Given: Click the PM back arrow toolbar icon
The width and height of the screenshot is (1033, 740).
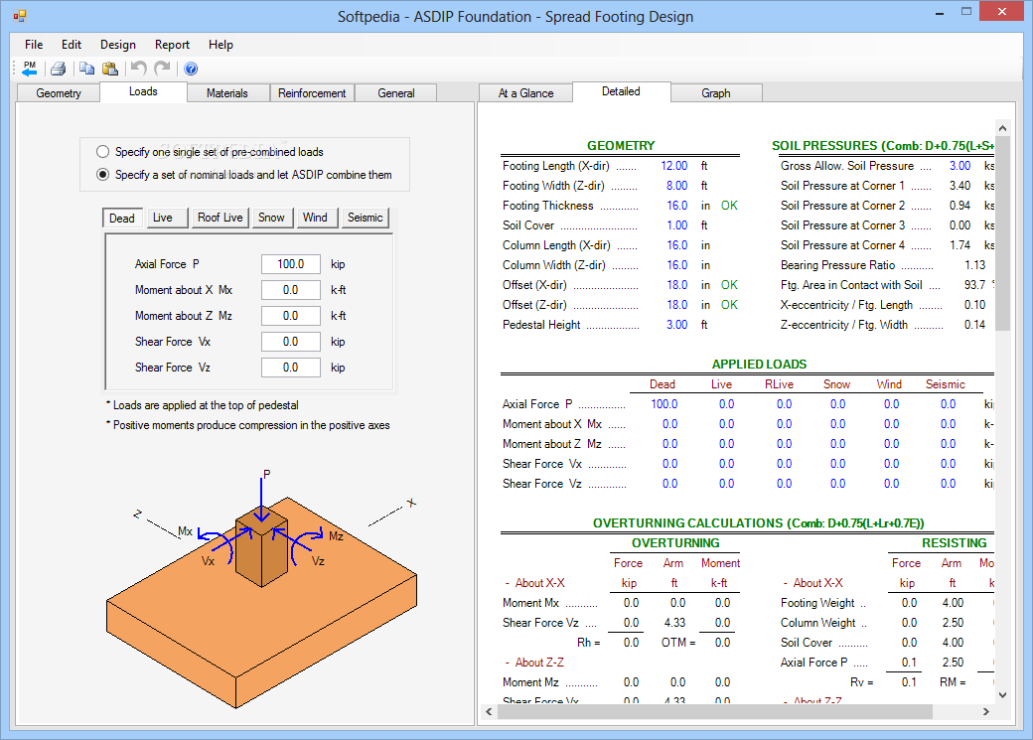Looking at the screenshot, I should [x=30, y=69].
